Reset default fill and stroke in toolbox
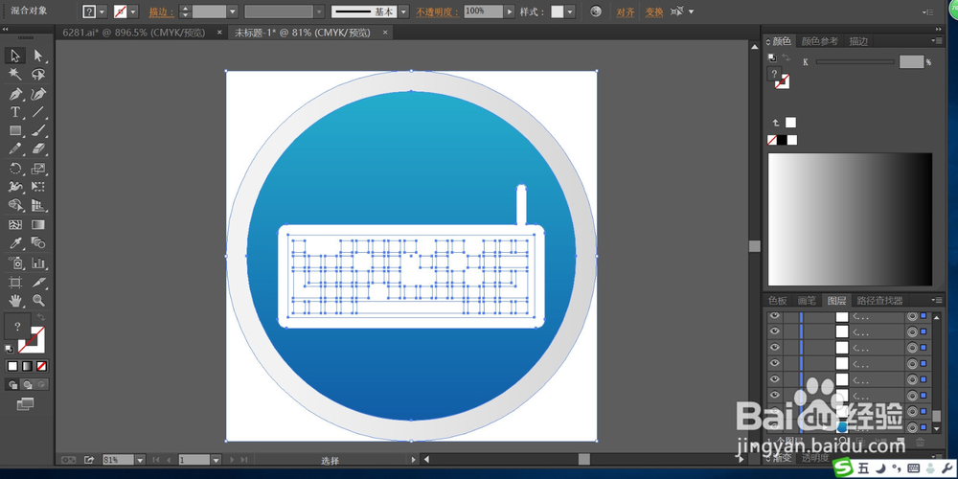This screenshot has height=479, width=958. coord(10,349)
